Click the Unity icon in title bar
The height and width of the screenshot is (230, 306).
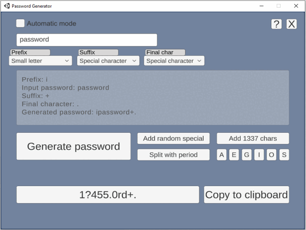7,6
